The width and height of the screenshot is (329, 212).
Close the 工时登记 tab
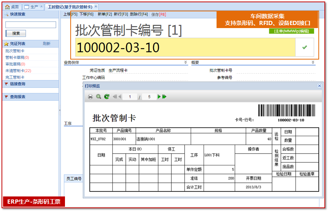coord(96,6)
